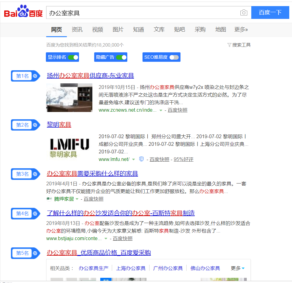Switch to the 知道 tab
Image resolution: width=292 pixels, height=283 pixels.
point(138,30)
